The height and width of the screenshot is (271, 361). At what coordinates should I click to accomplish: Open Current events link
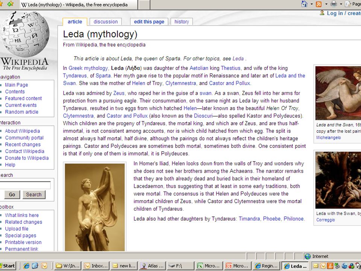(x=21, y=105)
